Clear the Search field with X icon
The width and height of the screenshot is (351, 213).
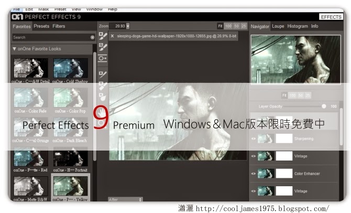tap(92, 37)
